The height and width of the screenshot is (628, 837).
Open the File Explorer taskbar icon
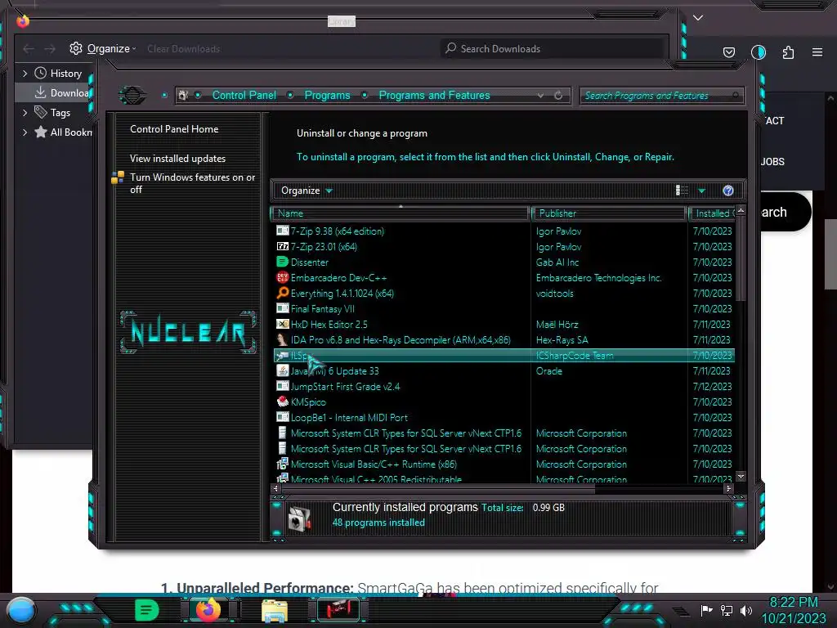(275, 610)
